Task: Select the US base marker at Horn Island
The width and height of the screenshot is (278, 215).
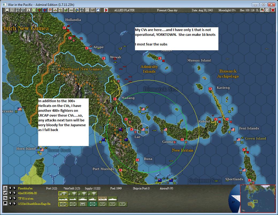Action: [x=42, y=149]
